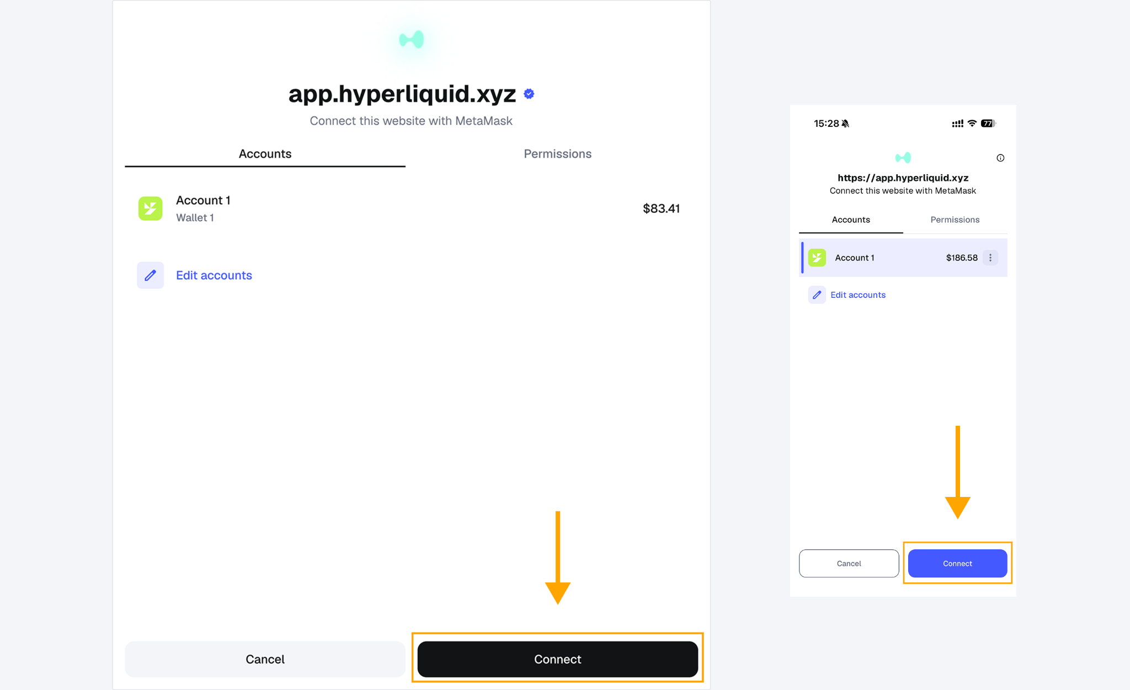Click the battery indicator in mobile status bar
The height and width of the screenshot is (690, 1130).
click(x=988, y=124)
